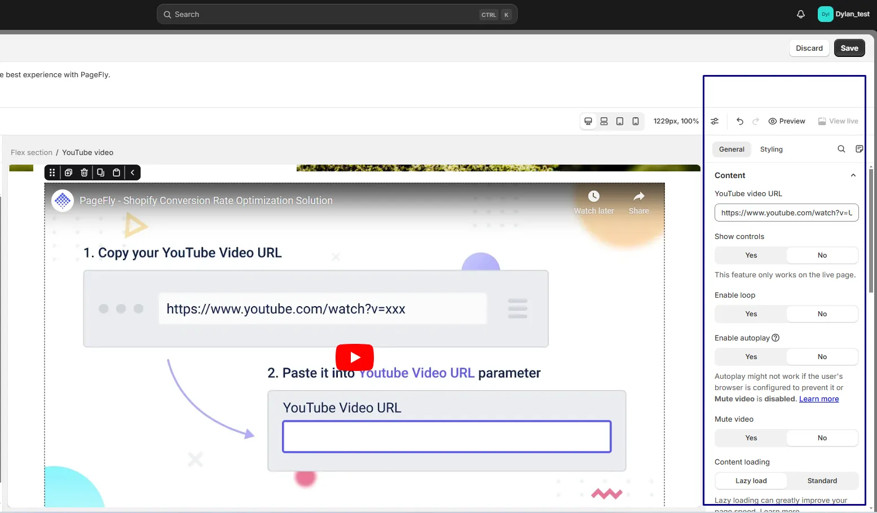
Task: Open the notes icon beside search
Action: point(860,149)
